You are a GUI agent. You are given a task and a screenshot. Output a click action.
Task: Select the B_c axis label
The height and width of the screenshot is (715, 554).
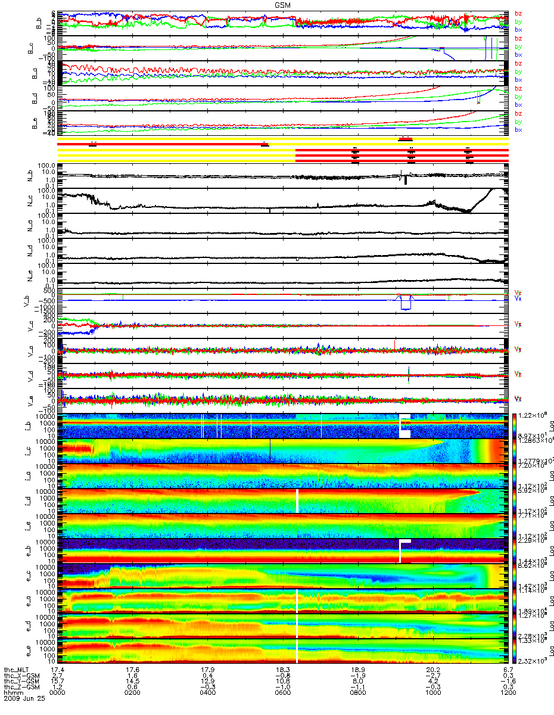[31, 48]
